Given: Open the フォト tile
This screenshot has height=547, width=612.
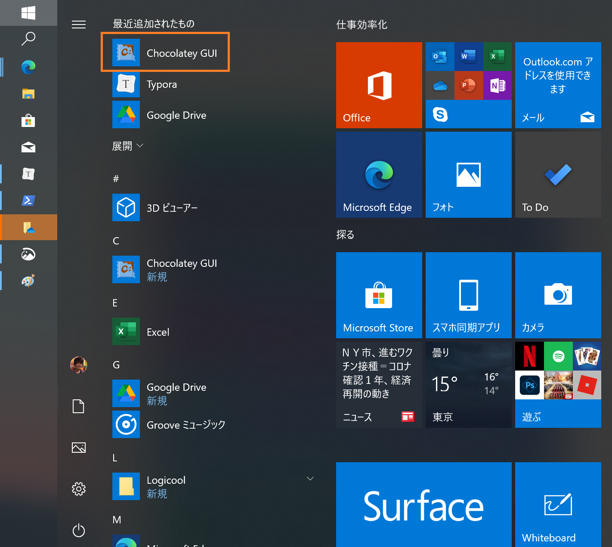Looking at the screenshot, I should click(469, 175).
